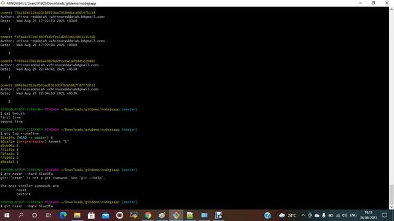Click the '$ cat two.sh' command line

(x=12, y=114)
